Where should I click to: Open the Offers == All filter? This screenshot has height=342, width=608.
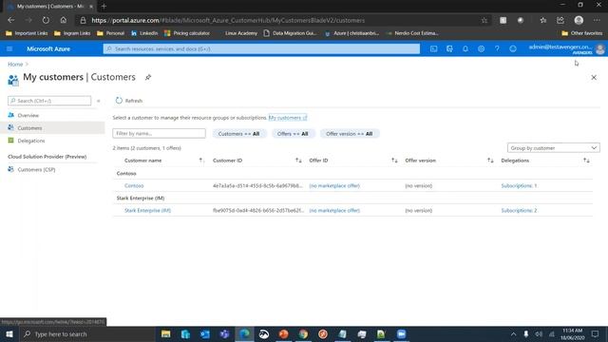click(x=293, y=134)
